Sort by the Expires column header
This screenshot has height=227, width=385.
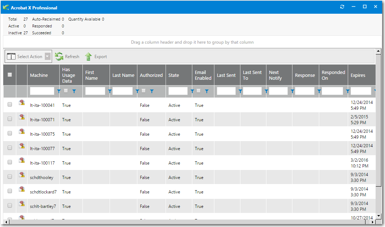(358, 75)
